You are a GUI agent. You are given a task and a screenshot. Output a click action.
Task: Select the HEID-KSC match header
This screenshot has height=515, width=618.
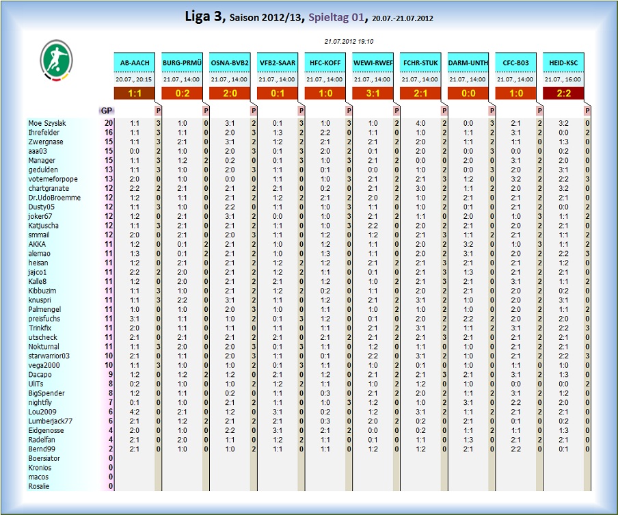coord(563,63)
